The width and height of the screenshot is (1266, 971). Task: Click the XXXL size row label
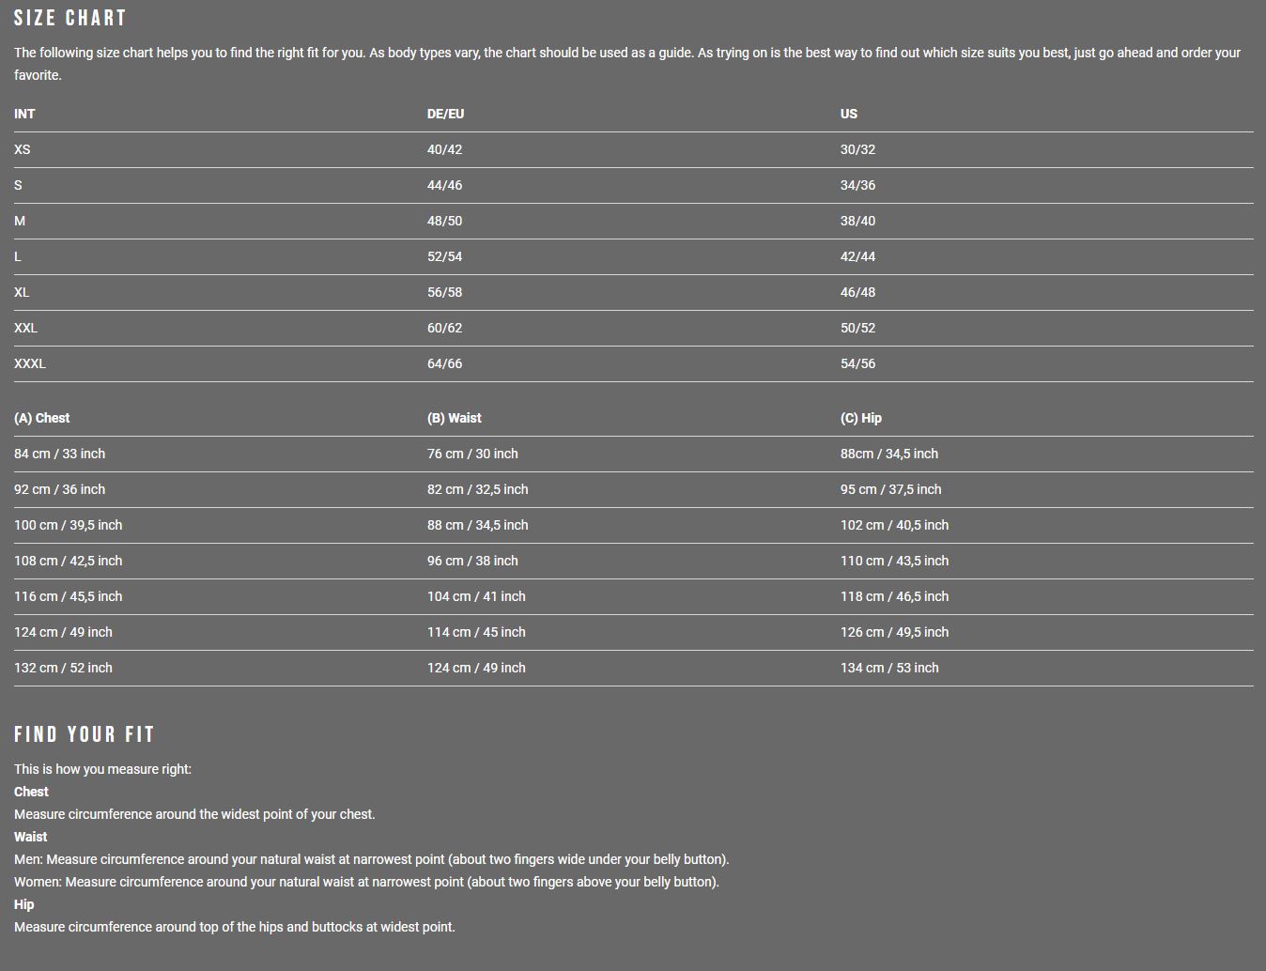pos(30,363)
